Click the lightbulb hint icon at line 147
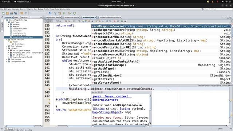Image resolution: width=233 pixels, height=131 pixels. click(50, 89)
